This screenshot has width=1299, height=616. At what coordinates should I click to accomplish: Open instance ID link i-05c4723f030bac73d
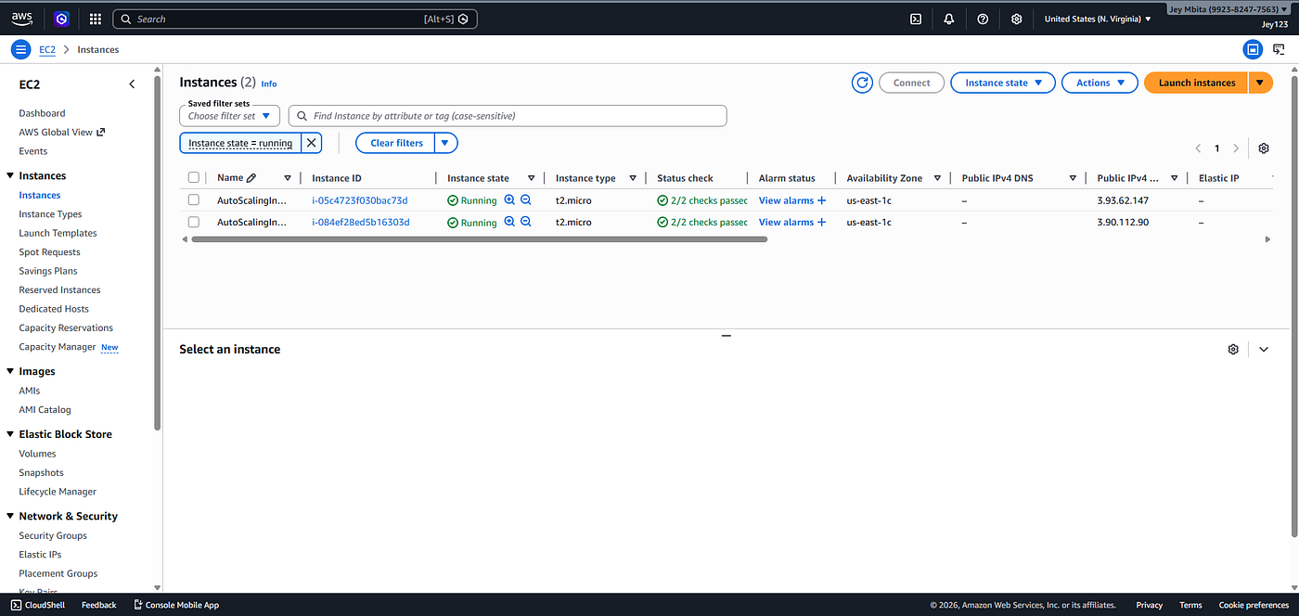point(360,200)
